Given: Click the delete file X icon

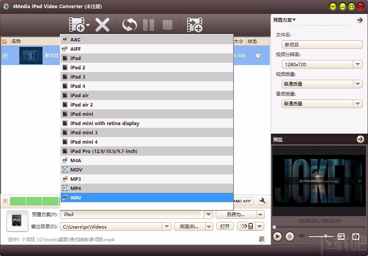Looking at the screenshot, I should [x=102, y=24].
